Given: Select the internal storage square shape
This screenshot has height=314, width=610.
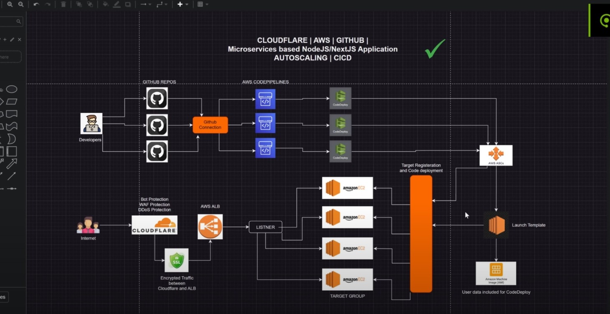Looking at the screenshot, I should pos(12,151).
